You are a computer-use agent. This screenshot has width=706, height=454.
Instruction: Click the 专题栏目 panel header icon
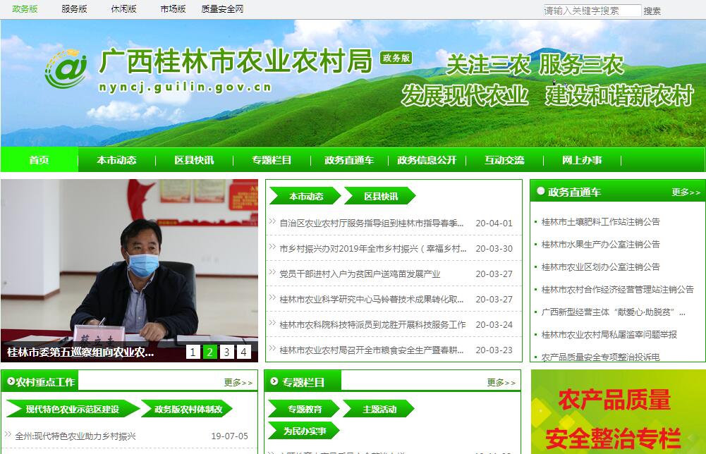tap(274, 381)
